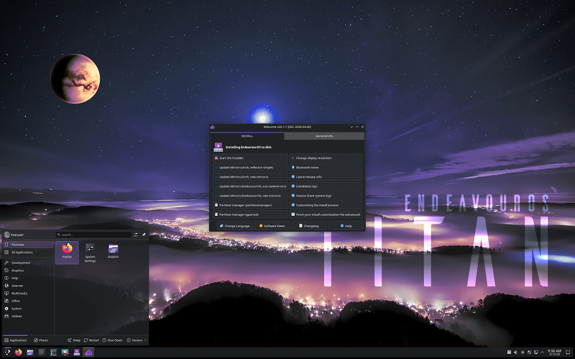Open the Utilities category
575x359 pixels.
pyautogui.click(x=28, y=316)
